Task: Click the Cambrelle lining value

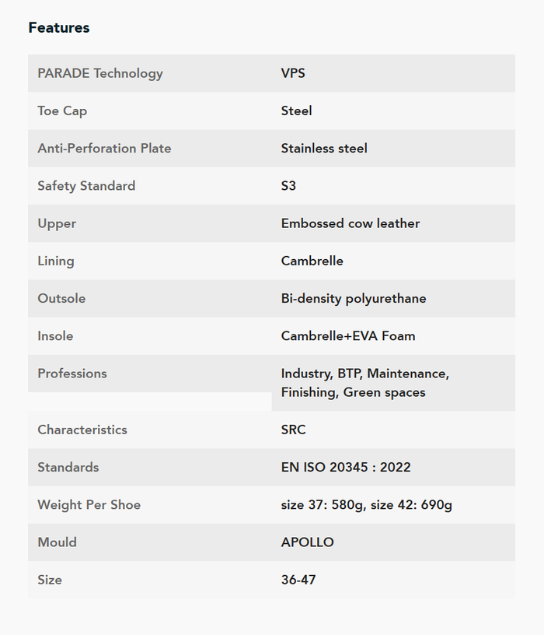Action: pos(312,261)
